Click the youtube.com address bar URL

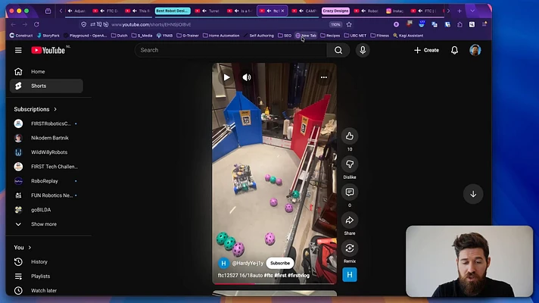(x=151, y=25)
